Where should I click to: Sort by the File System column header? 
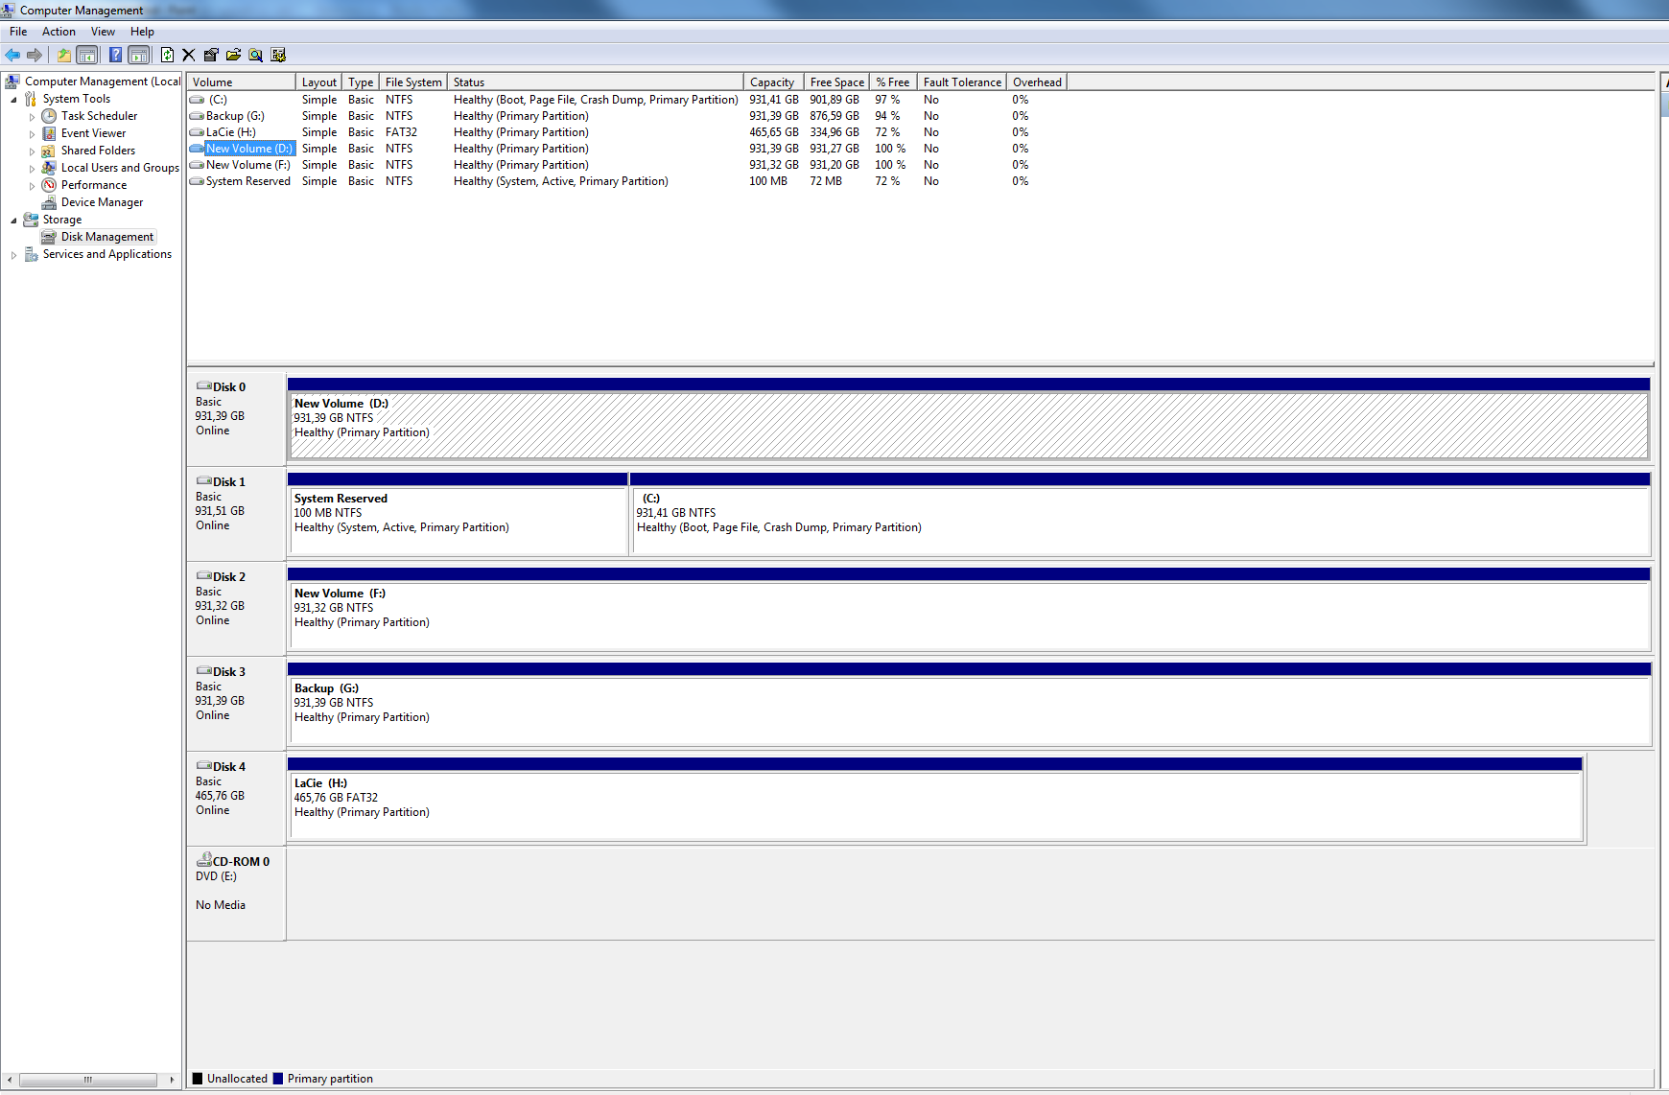413,82
